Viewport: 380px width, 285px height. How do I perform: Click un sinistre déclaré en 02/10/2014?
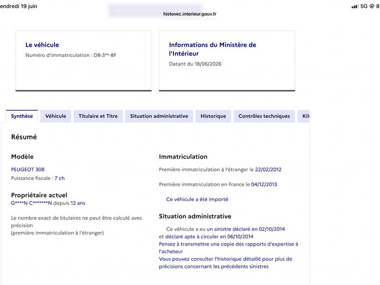click(x=246, y=229)
